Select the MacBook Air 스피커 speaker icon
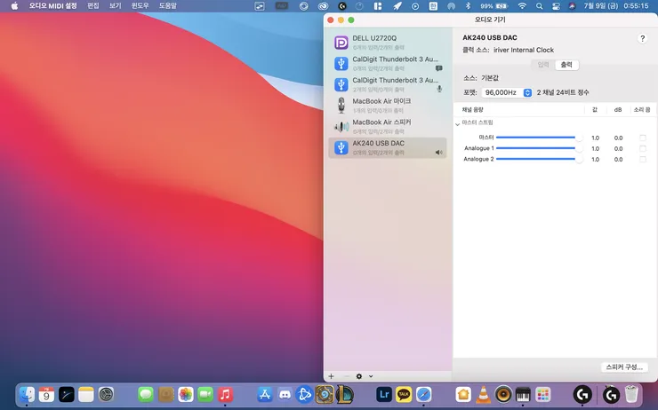658x410 pixels. 341,127
